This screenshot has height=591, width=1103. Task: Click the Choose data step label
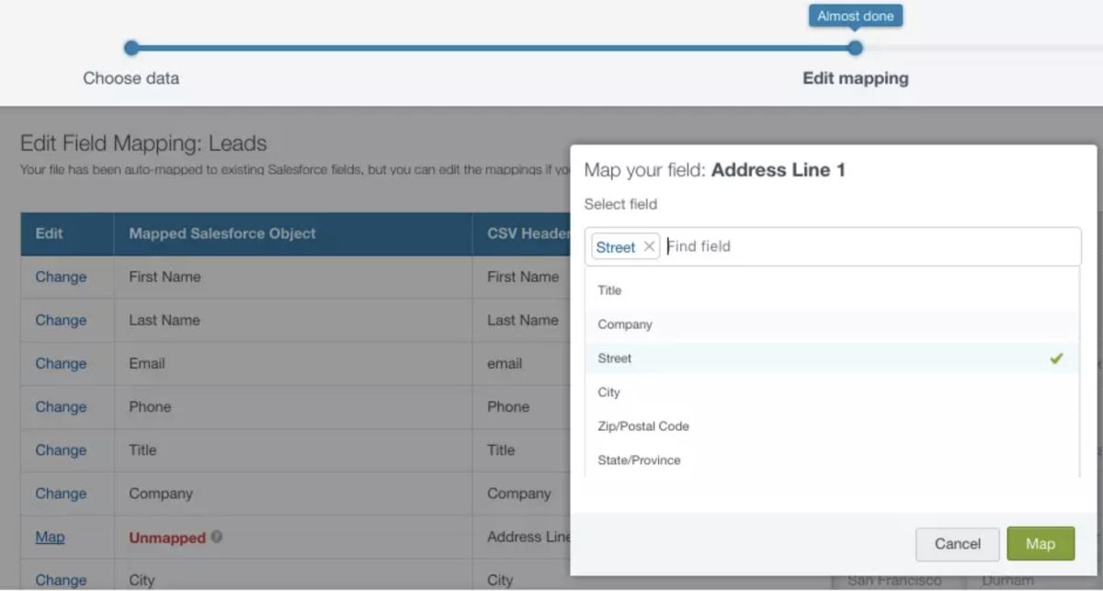(131, 78)
